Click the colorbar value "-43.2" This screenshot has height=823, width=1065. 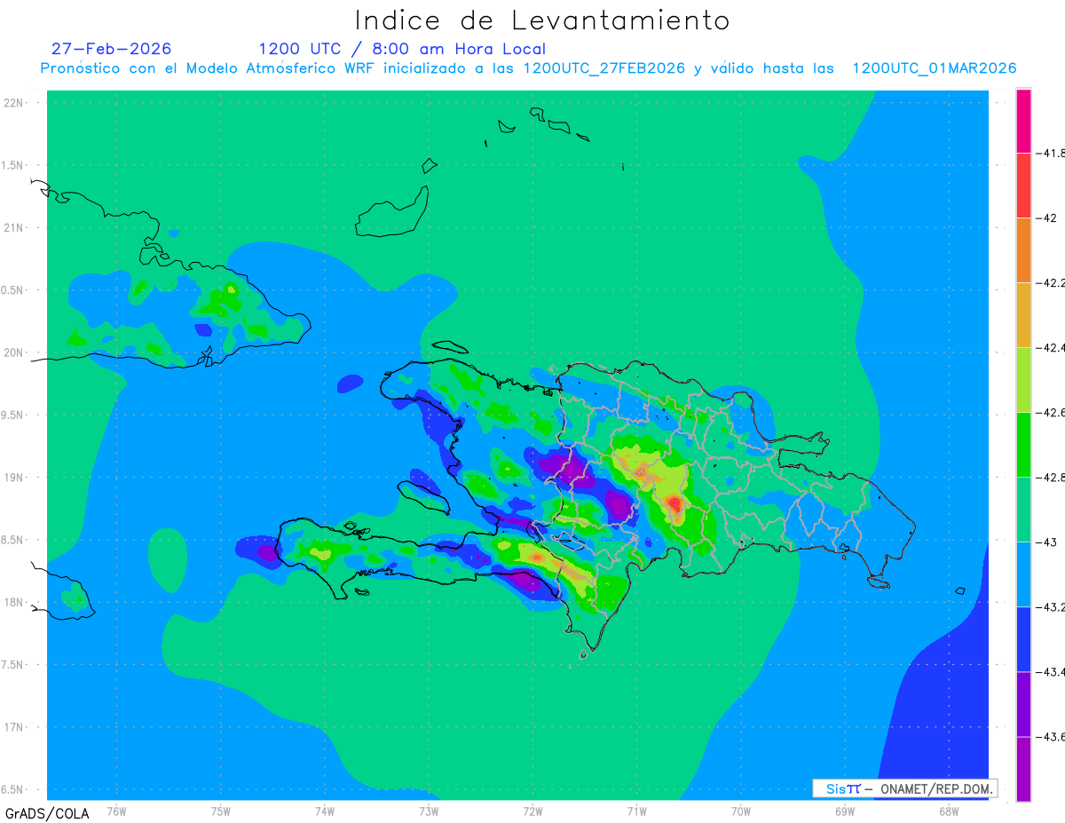pos(1051,607)
